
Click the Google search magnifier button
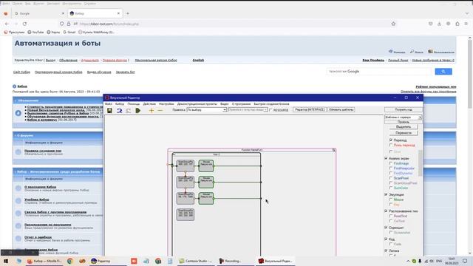coord(443,72)
